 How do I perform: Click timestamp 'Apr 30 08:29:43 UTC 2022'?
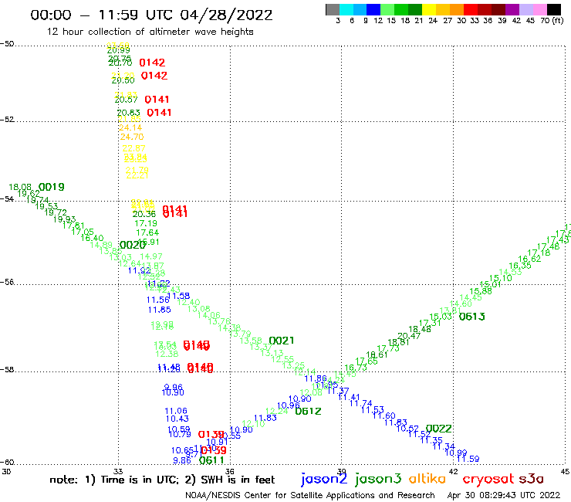point(504,495)
